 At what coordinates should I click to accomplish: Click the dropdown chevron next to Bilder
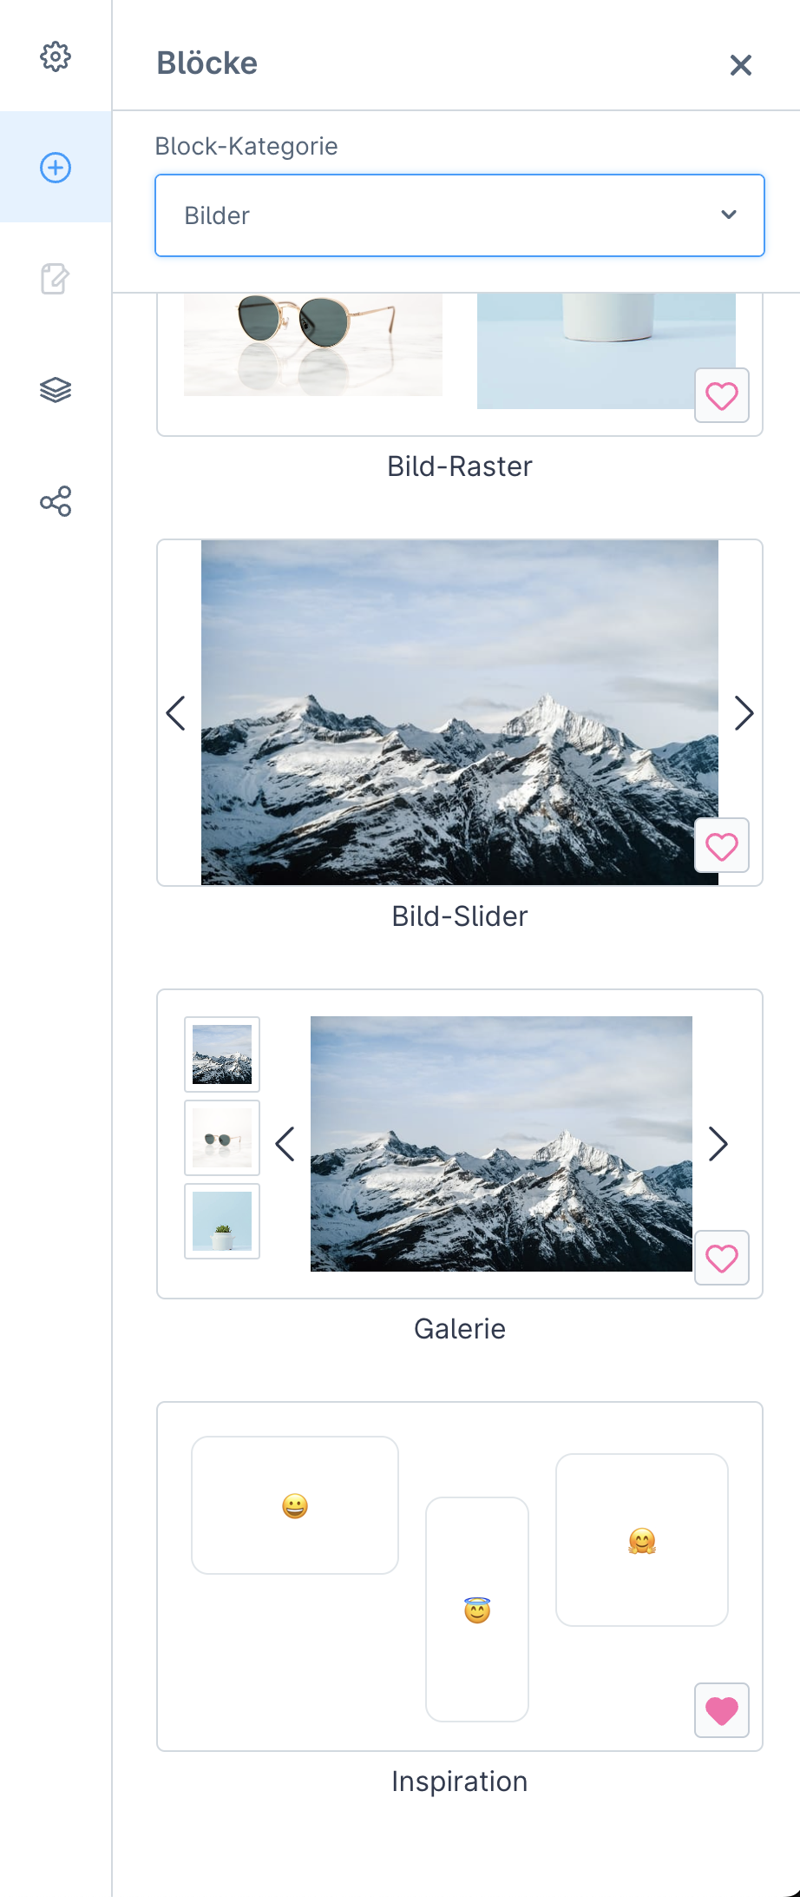click(729, 215)
